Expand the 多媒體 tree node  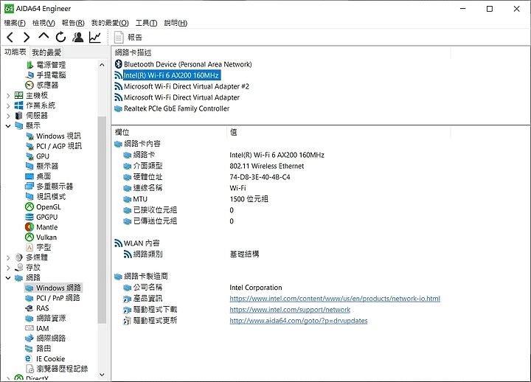point(8,257)
